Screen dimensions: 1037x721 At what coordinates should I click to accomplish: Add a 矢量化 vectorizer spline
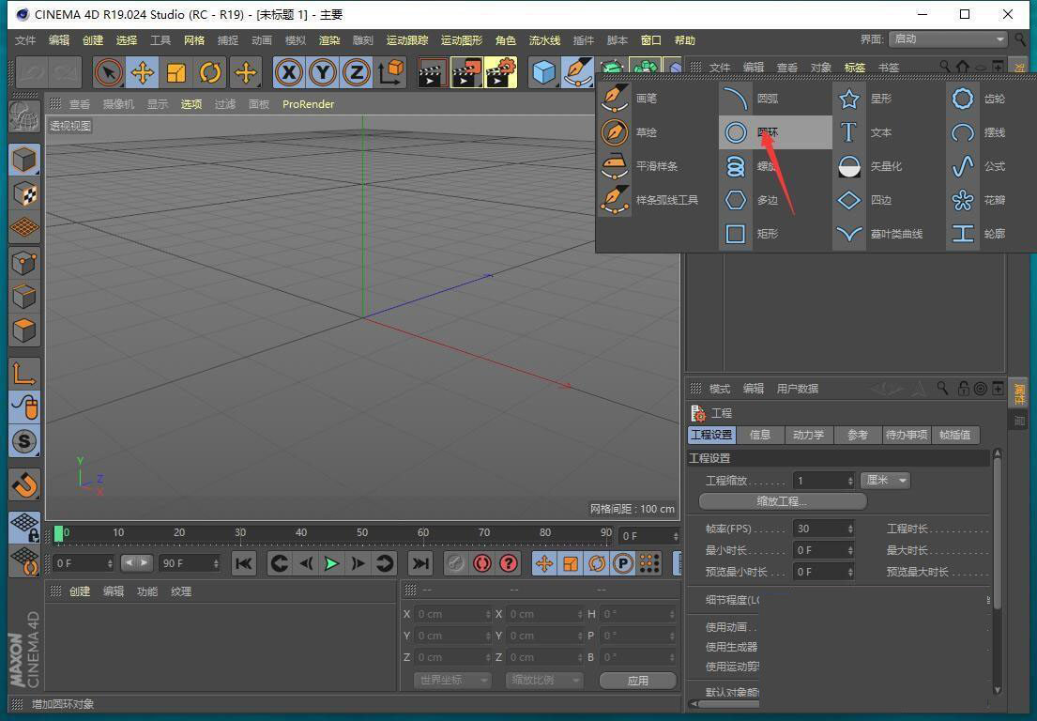(x=889, y=166)
